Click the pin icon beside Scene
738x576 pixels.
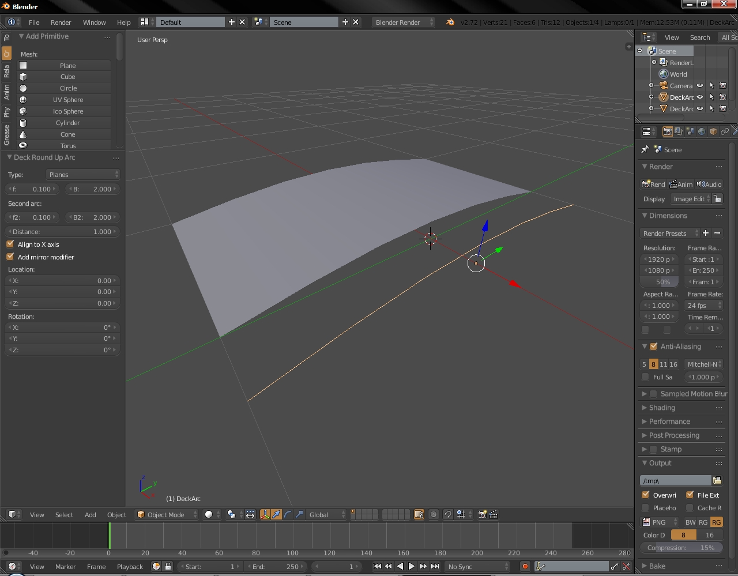pos(645,149)
